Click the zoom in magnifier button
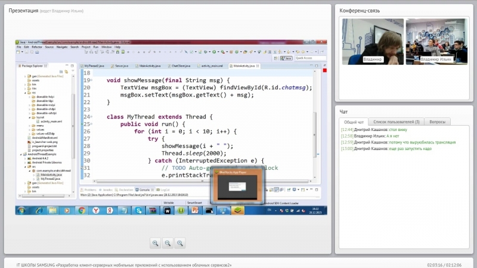Image resolution: width=477 pixels, height=268 pixels. click(156, 243)
